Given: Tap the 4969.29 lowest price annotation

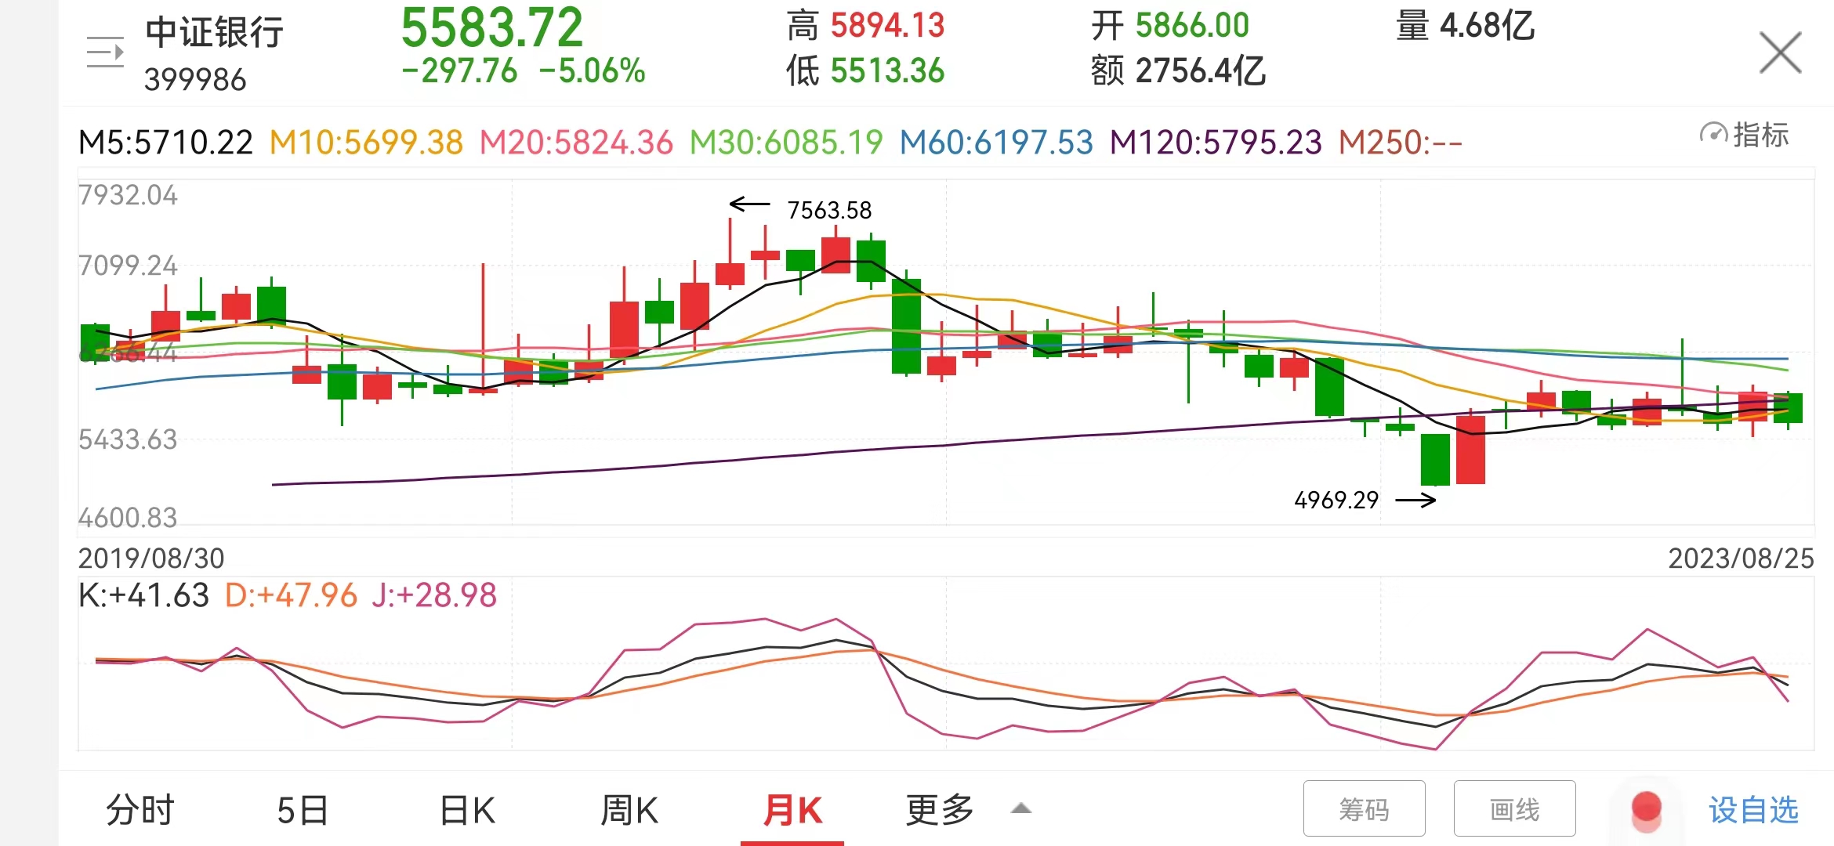Looking at the screenshot, I should pyautogui.click(x=1336, y=500).
